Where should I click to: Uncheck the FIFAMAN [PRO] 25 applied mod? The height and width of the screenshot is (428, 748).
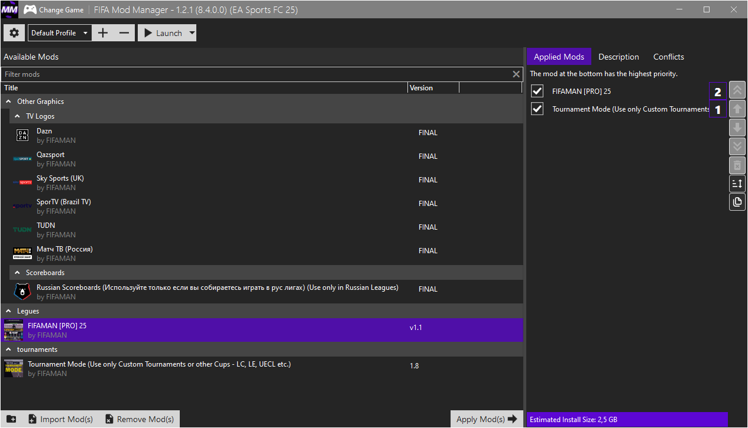pyautogui.click(x=537, y=92)
